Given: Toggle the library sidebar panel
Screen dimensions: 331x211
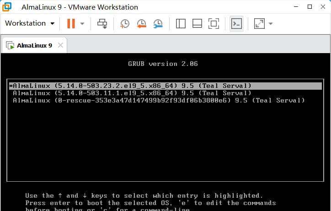Looking at the screenshot, I should 181,23.
